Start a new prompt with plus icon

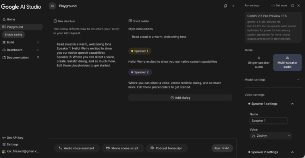click(233, 6)
